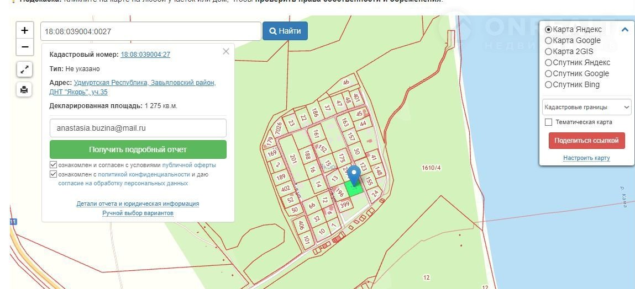Viewport: 635px width, 289px height.
Task: Uncheck the публичной оферты agreement checkbox
Action: (54, 165)
